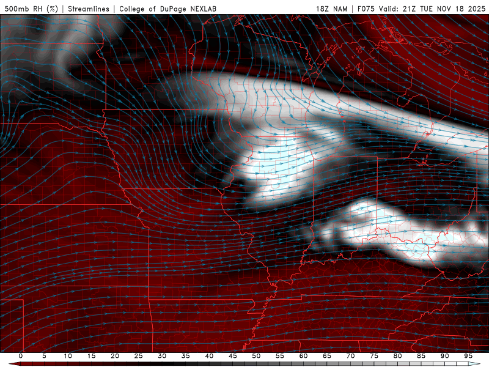Pick the "75" scale label
The width and height of the screenshot is (489, 367).
[374, 356]
